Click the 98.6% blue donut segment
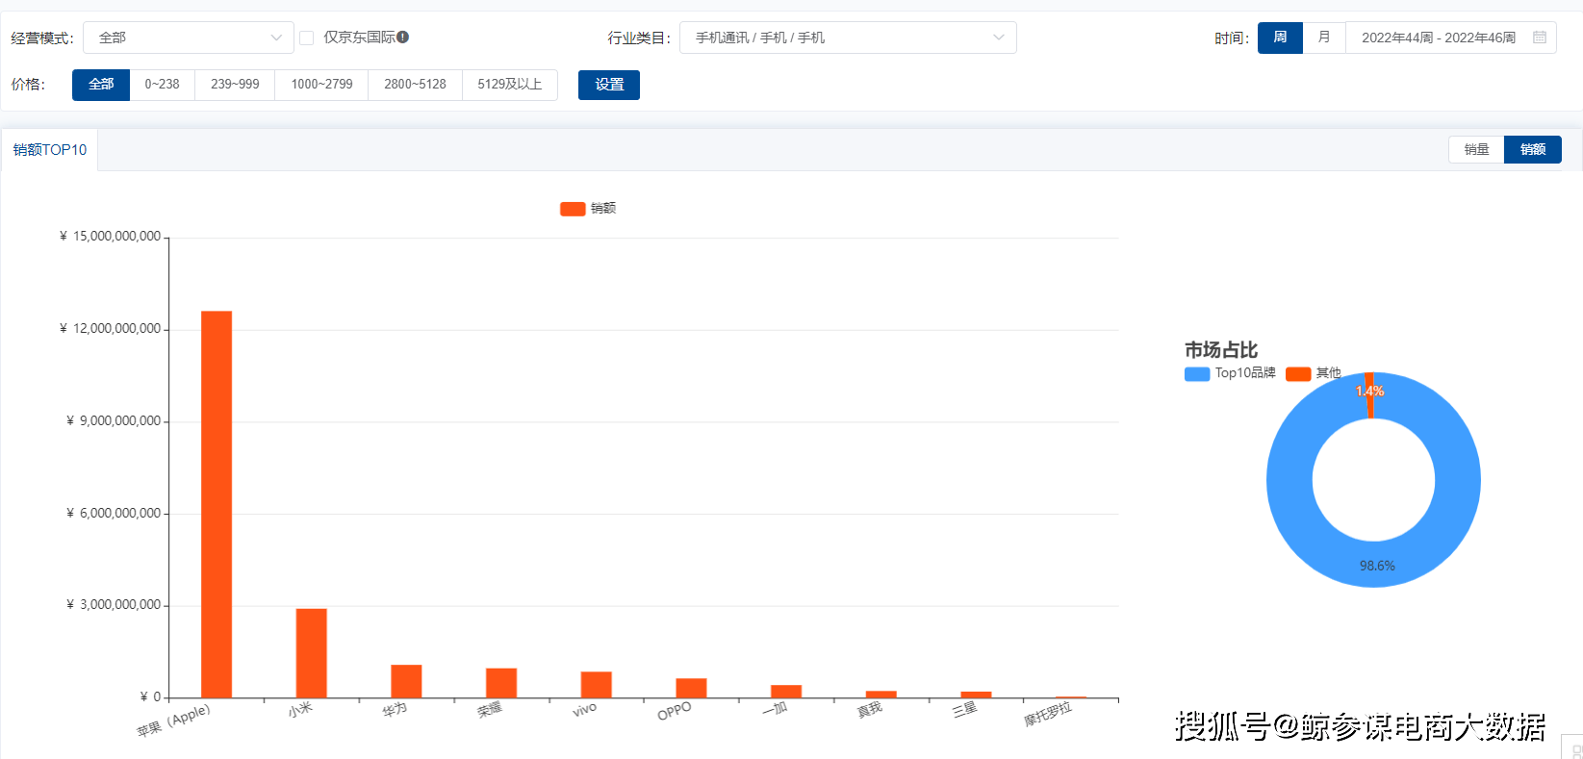Screen dimensions: 1583x759 coord(1374,564)
